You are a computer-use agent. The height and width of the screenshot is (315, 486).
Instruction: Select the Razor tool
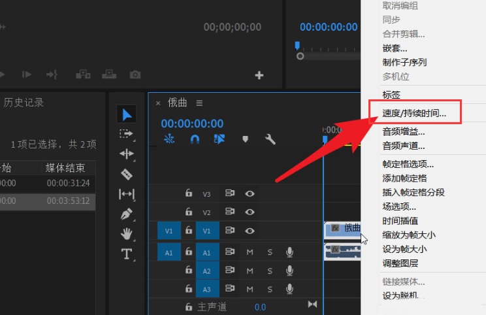click(127, 174)
